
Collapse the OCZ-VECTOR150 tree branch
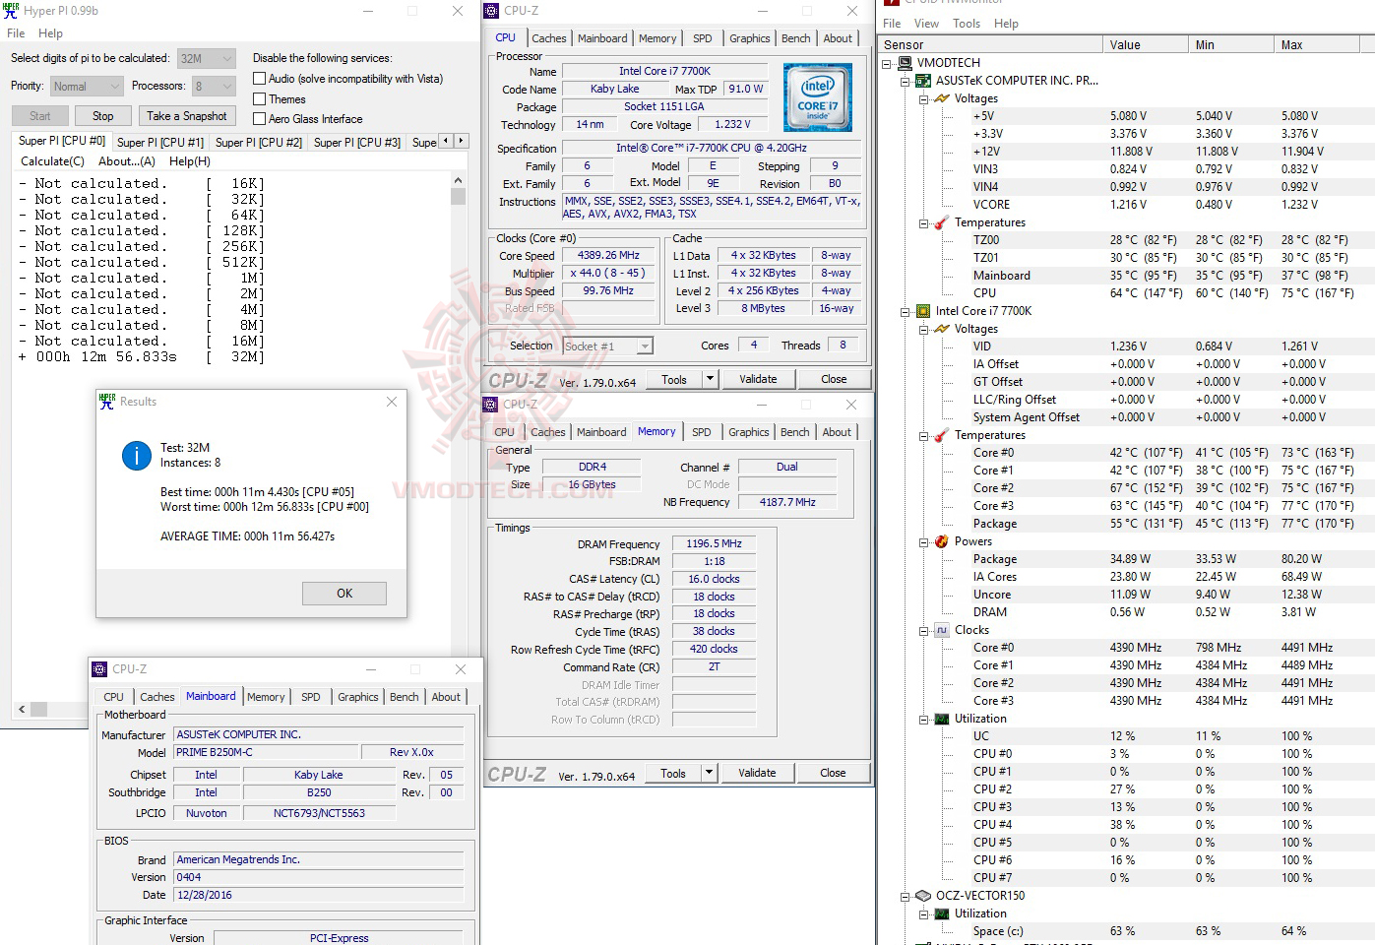[x=906, y=896]
